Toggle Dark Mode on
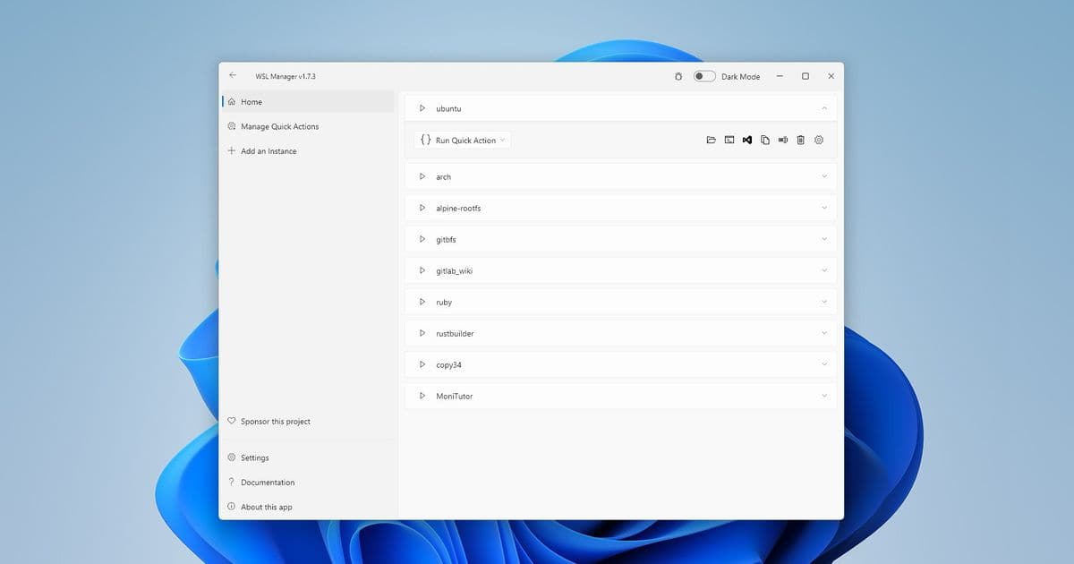The height and width of the screenshot is (564, 1074). (704, 76)
